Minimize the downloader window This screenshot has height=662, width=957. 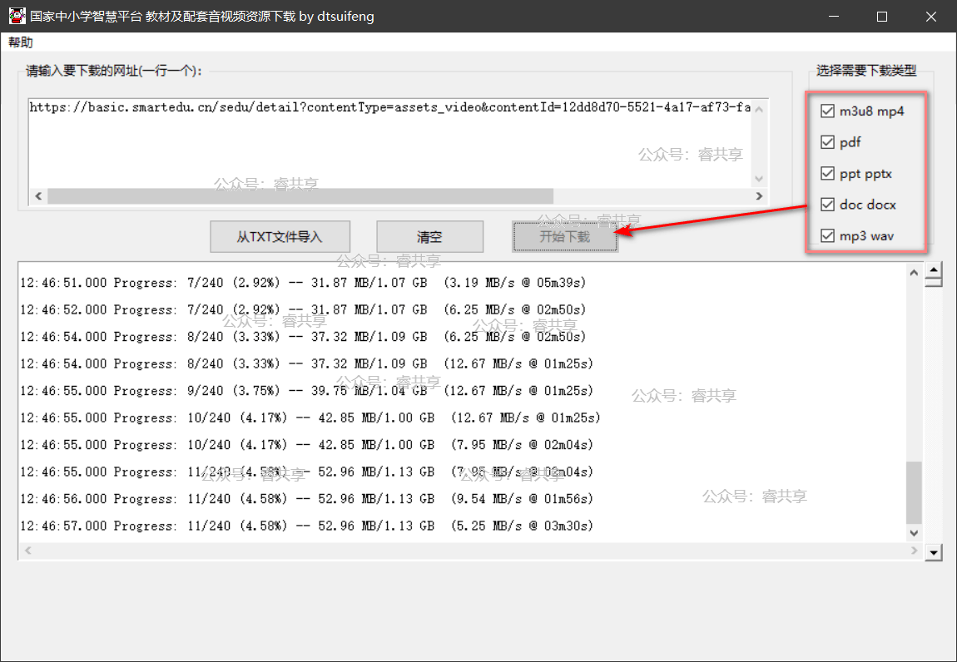(834, 17)
